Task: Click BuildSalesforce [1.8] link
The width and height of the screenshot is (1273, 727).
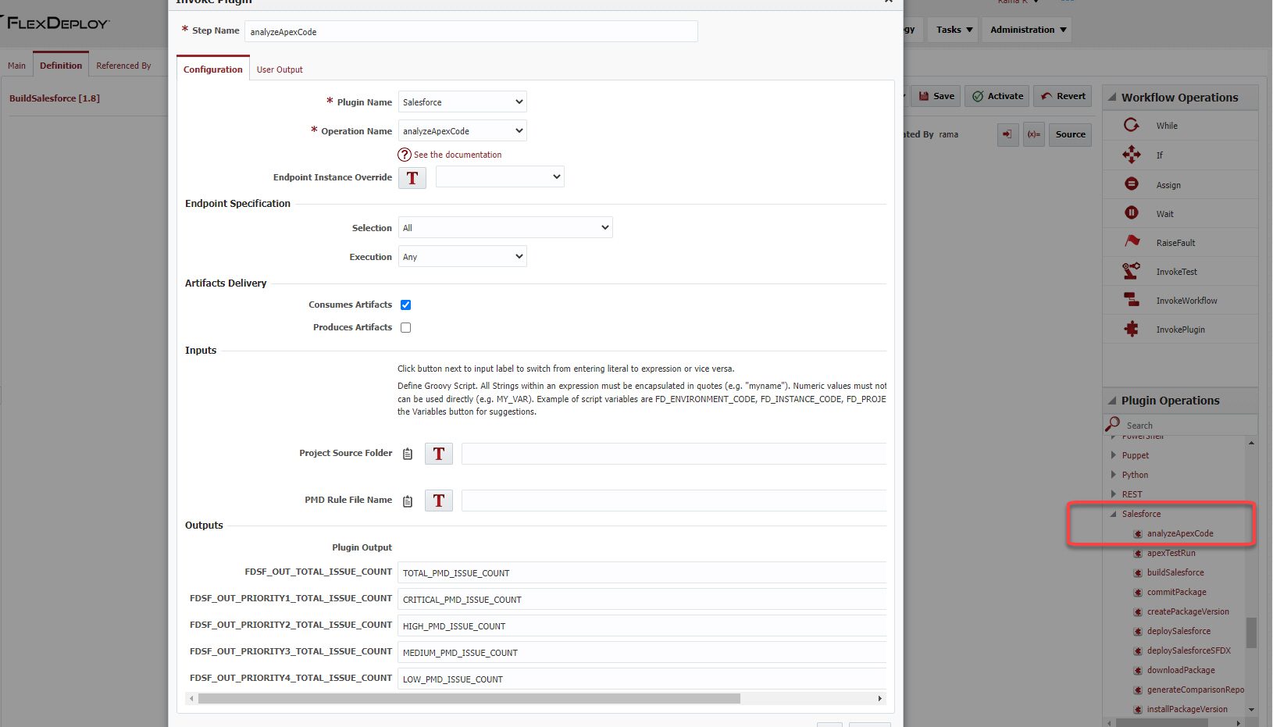Action: pos(55,98)
